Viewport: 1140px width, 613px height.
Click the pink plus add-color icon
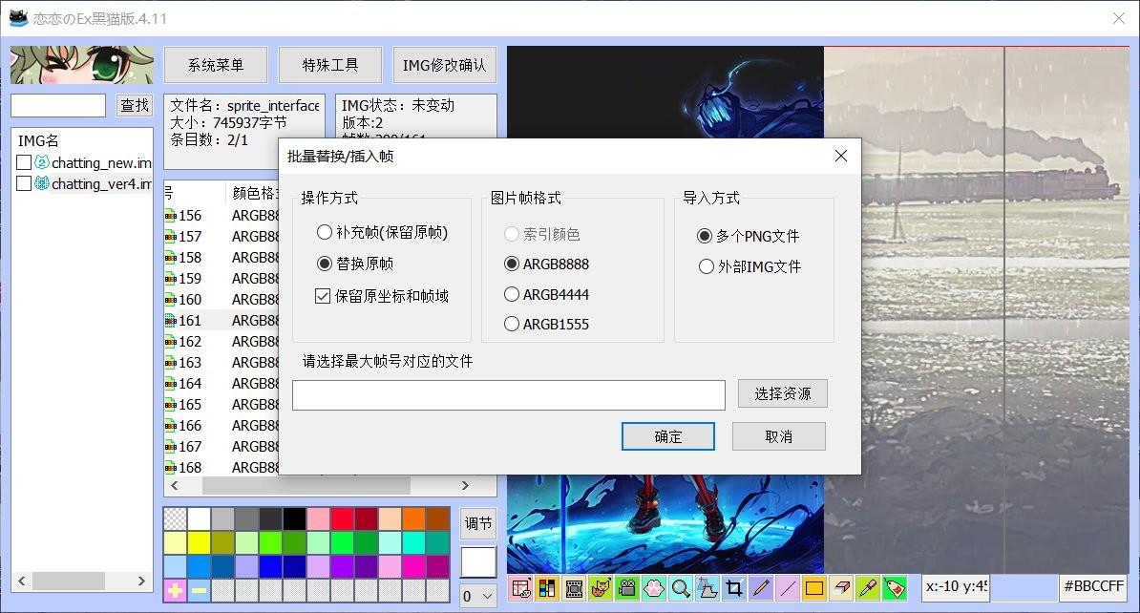175,591
